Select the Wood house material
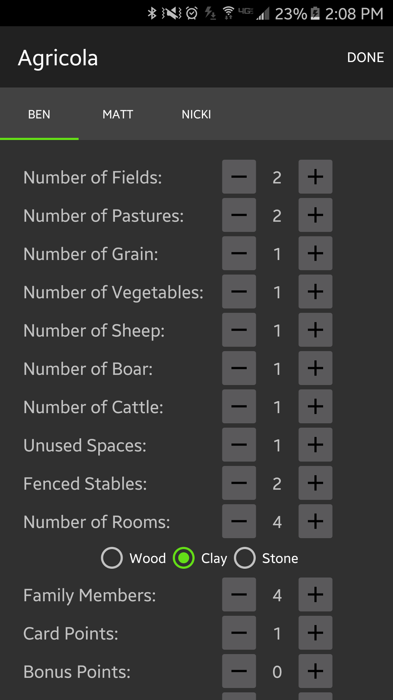This screenshot has width=393, height=700. click(x=112, y=558)
